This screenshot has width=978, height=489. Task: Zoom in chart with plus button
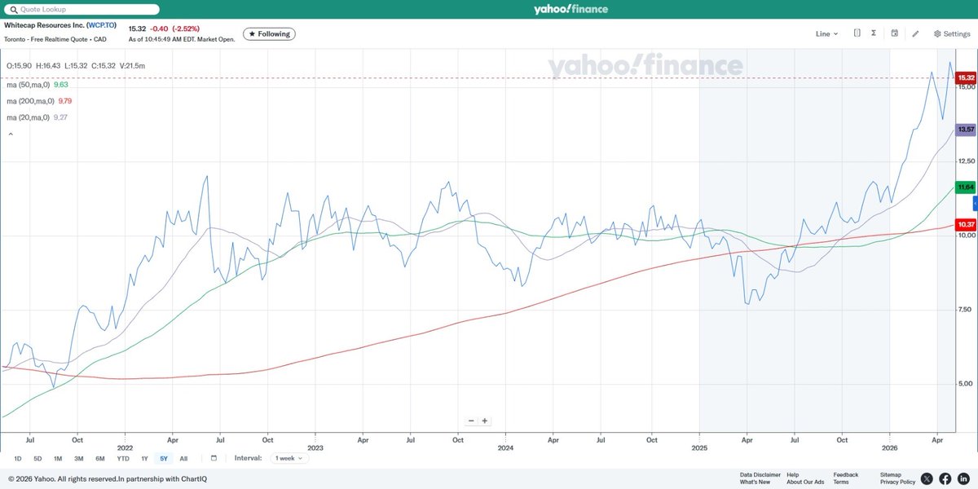[x=484, y=421]
